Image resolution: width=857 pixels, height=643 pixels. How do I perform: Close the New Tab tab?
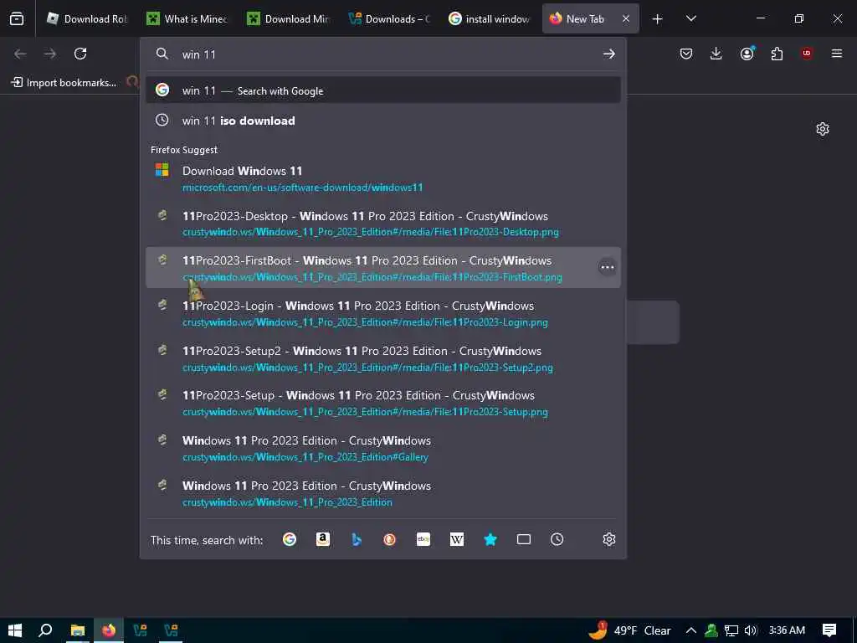tap(626, 18)
